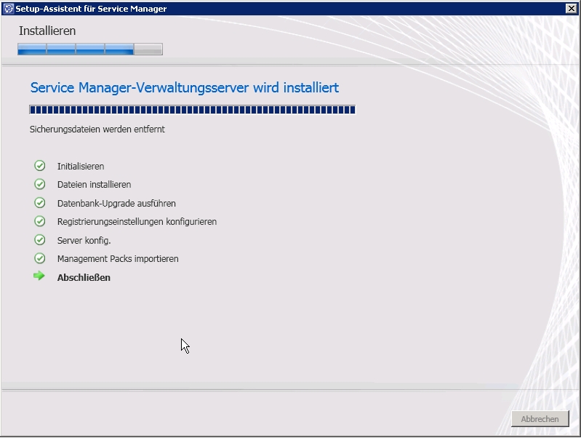
Task: Select the bold Abschließen step label
Action: point(84,277)
